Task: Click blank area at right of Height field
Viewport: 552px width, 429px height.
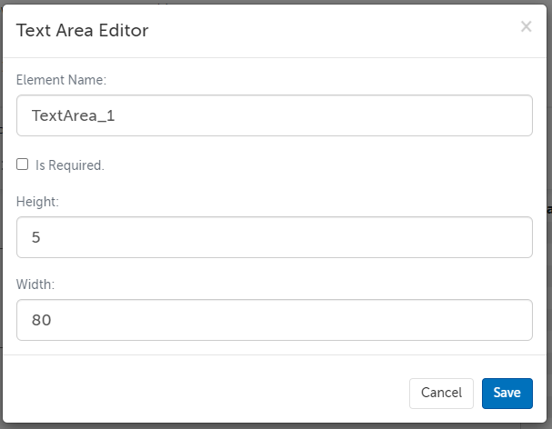Action: tap(409, 237)
